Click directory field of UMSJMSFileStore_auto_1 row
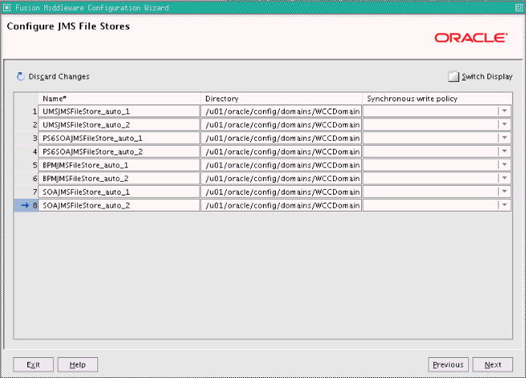Image resolution: width=526 pixels, height=378 pixels. (x=281, y=111)
